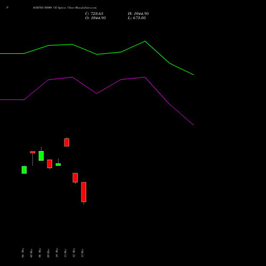The width and height of the screenshot is (266, 266).
Task: Select the open value "O: 1044.95"
Action: [95, 18]
